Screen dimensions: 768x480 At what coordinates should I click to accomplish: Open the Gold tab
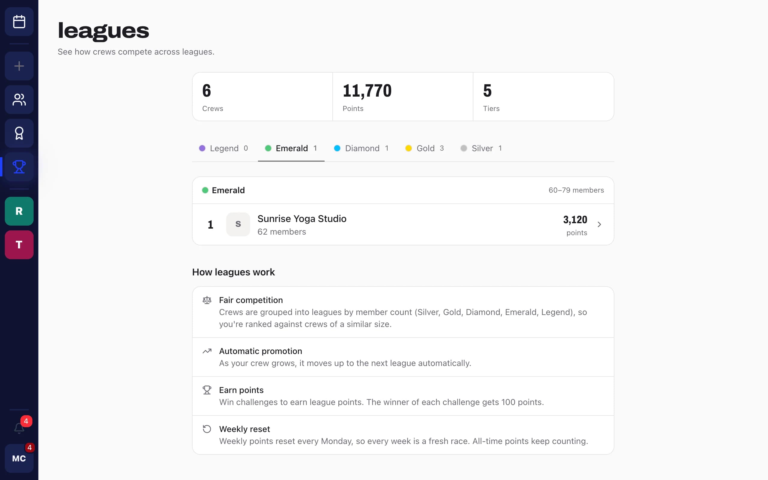click(x=424, y=148)
